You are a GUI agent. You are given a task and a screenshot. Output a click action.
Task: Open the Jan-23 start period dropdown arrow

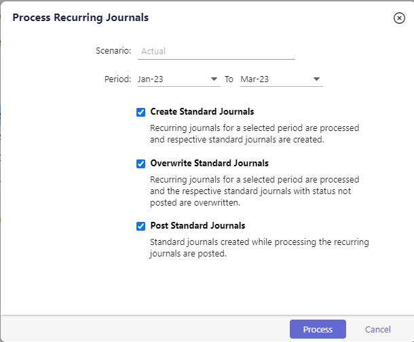click(x=214, y=79)
